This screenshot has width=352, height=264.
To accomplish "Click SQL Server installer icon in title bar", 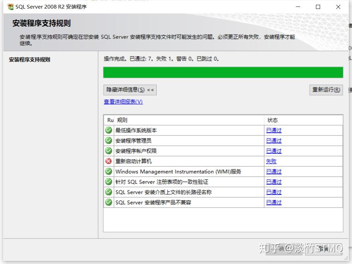I will [10, 7].
